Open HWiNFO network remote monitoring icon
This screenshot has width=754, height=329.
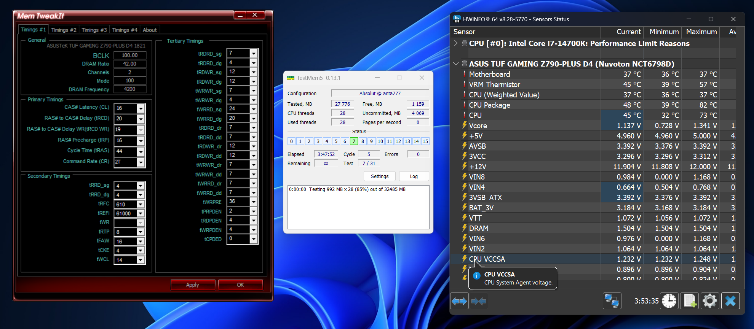(x=612, y=301)
